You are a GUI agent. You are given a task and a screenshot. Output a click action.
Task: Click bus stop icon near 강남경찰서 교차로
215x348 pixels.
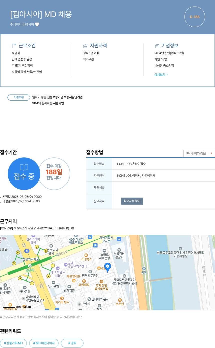click(119, 238)
